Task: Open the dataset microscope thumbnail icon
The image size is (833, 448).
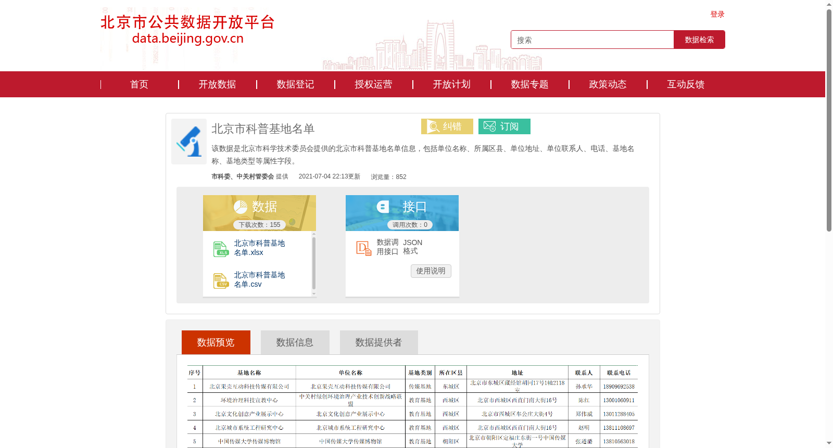Action: click(x=189, y=142)
